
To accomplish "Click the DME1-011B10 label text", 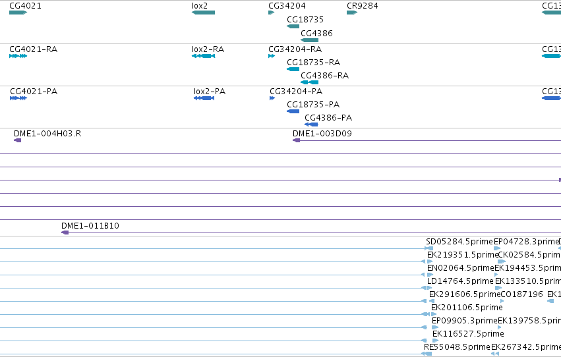I will point(90,226).
